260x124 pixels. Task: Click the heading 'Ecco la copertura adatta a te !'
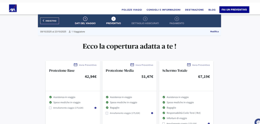130,46
